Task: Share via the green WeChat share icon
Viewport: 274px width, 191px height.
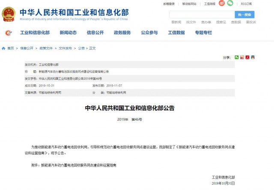Action: coord(236,57)
